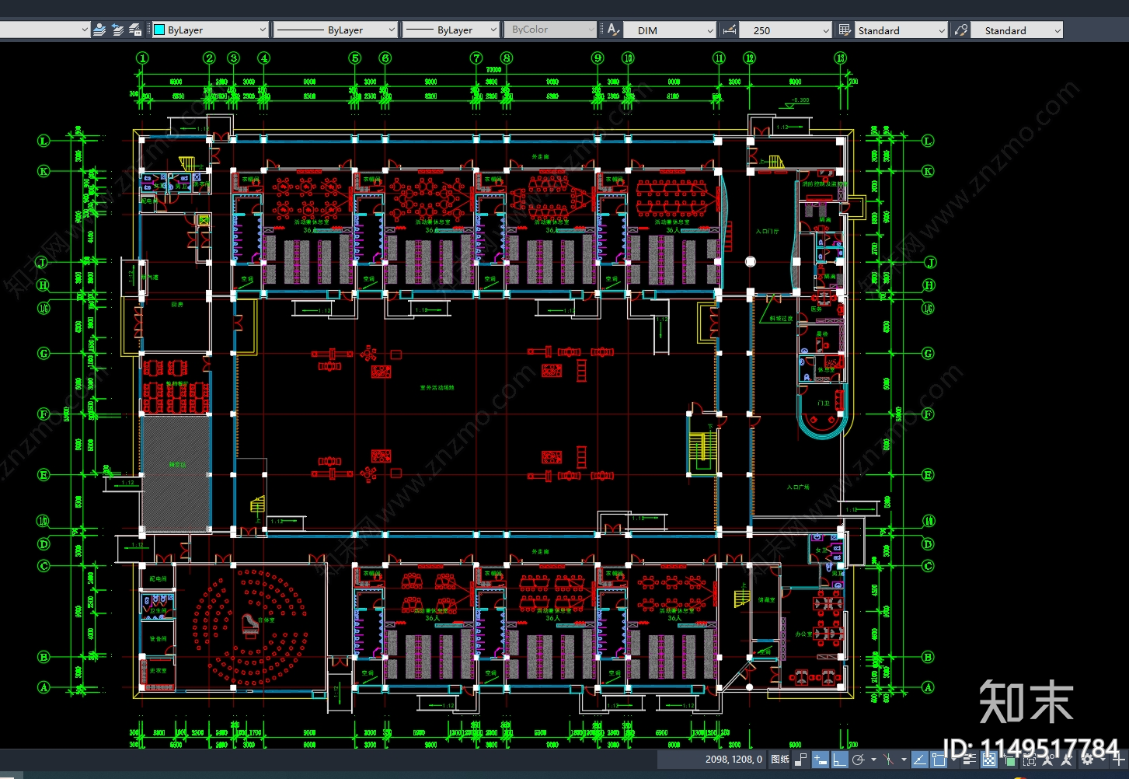Toggle ortho mode in status bar
Image resolution: width=1129 pixels, height=779 pixels.
click(x=839, y=760)
